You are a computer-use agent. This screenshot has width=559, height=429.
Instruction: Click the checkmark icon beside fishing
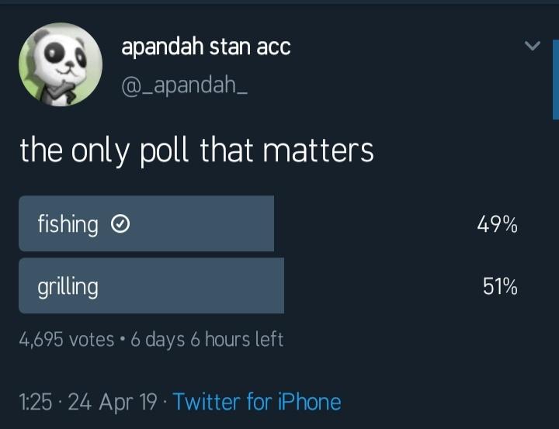click(x=120, y=224)
